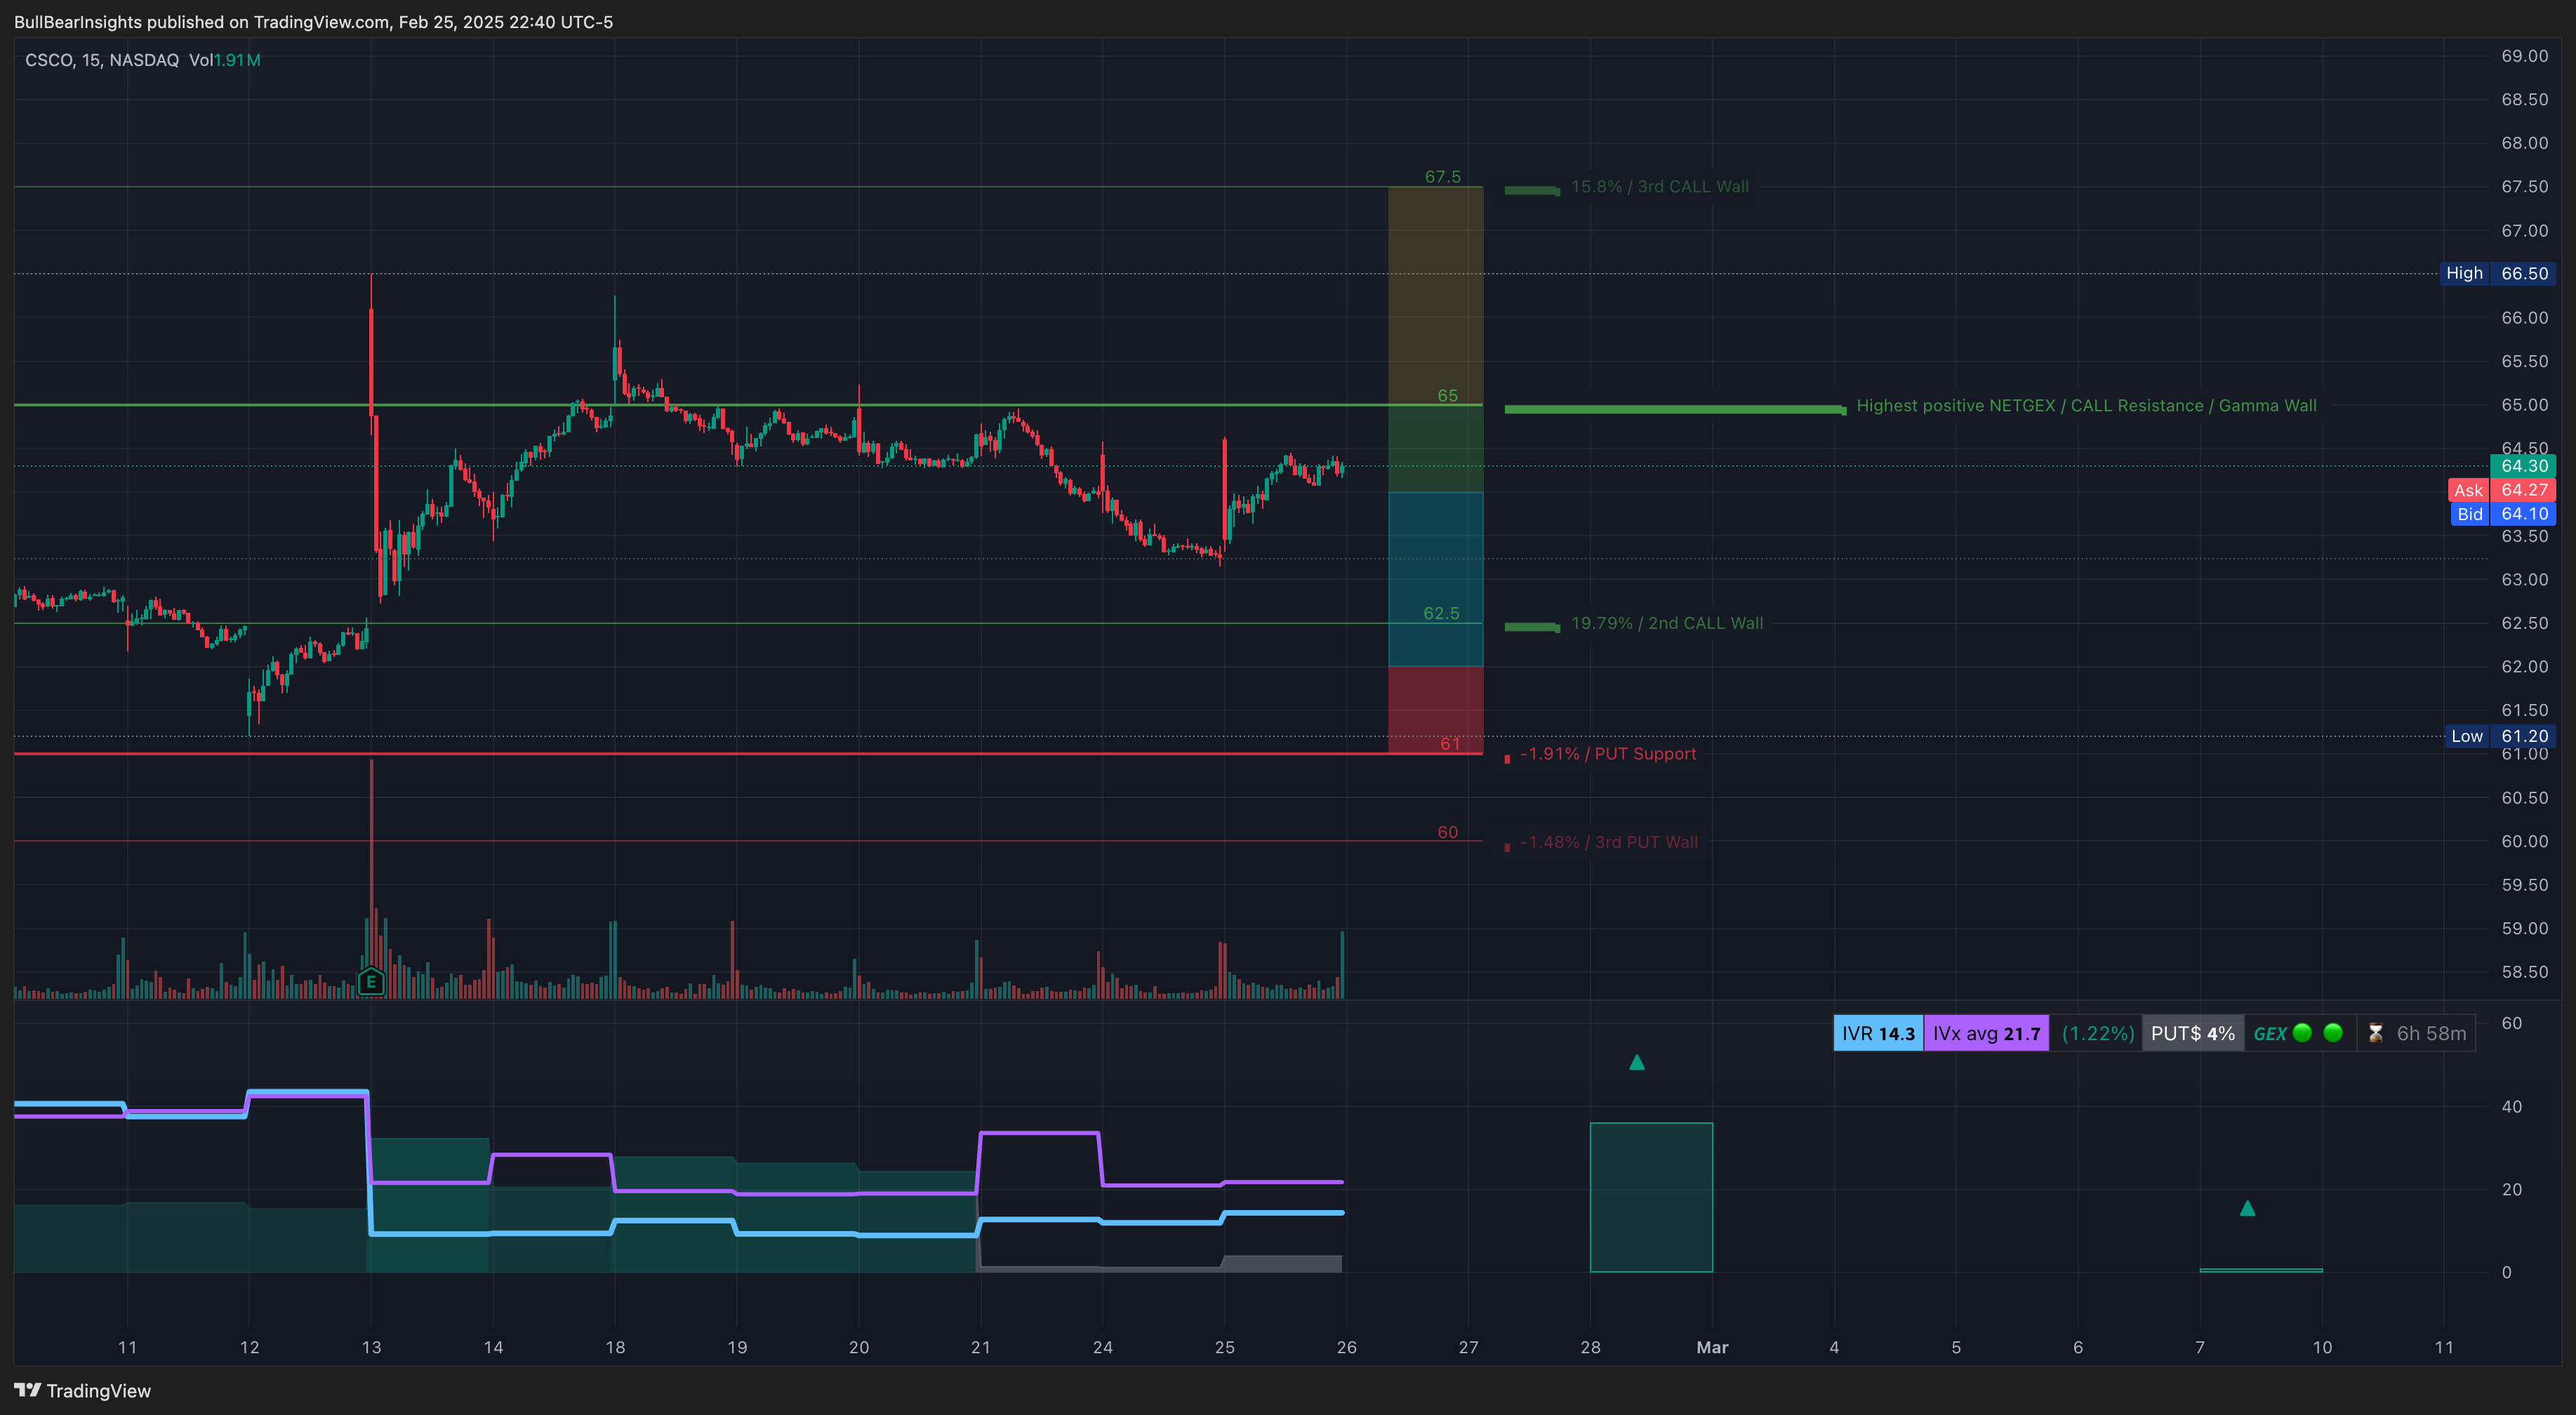Click the blue zone box below price

[x=1435, y=579]
